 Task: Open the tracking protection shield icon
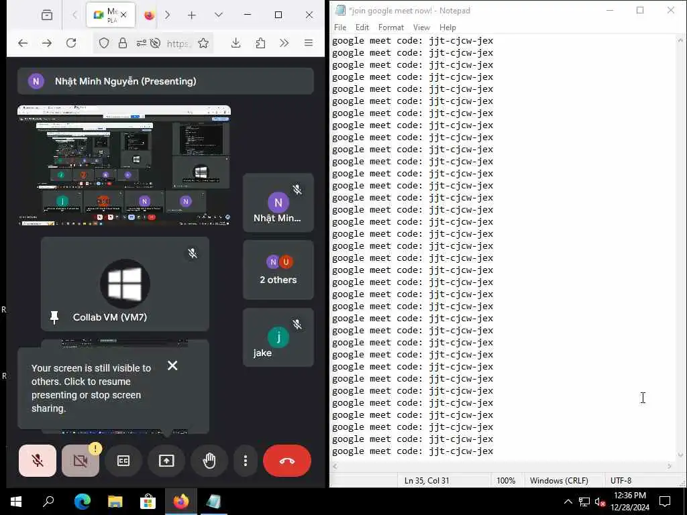click(x=104, y=43)
